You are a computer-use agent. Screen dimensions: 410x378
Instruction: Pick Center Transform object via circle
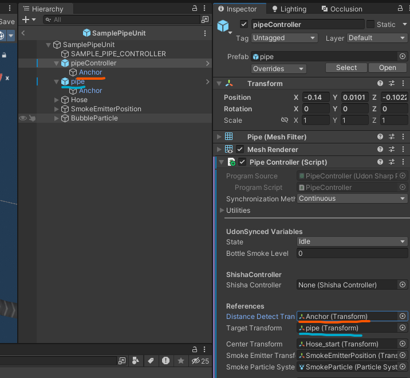click(x=403, y=344)
